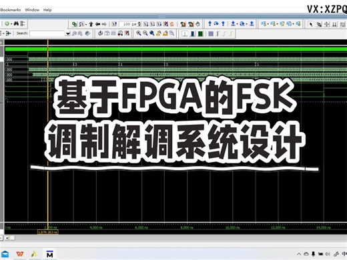Enable Two Cursor mode
347x260 pixels.
pyautogui.click(x=334, y=24)
